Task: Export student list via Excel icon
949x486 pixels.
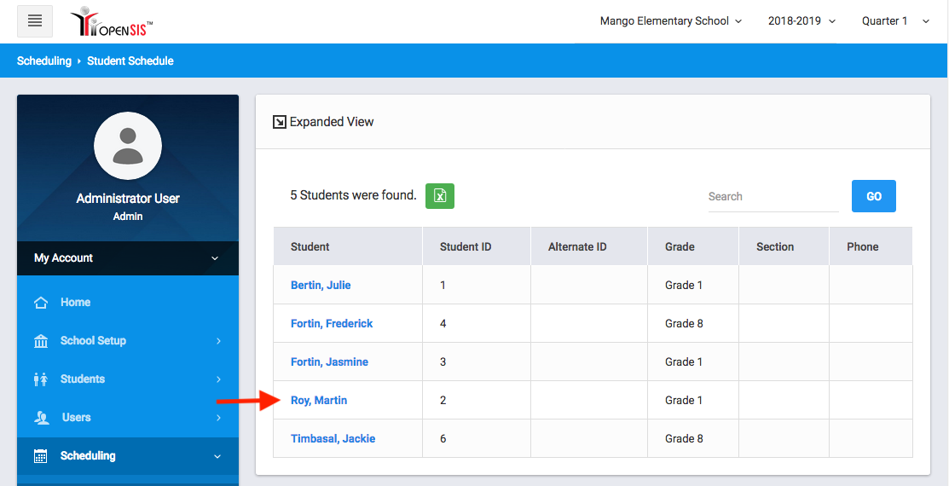Action: click(440, 196)
